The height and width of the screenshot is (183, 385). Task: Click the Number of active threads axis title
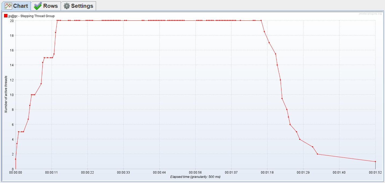tap(6, 94)
